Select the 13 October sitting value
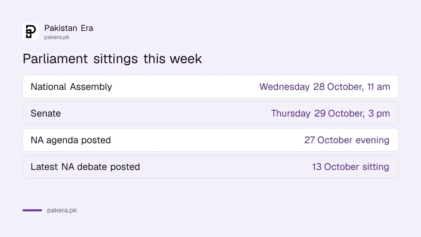Viewport: 421px width, 237px height. point(351,167)
